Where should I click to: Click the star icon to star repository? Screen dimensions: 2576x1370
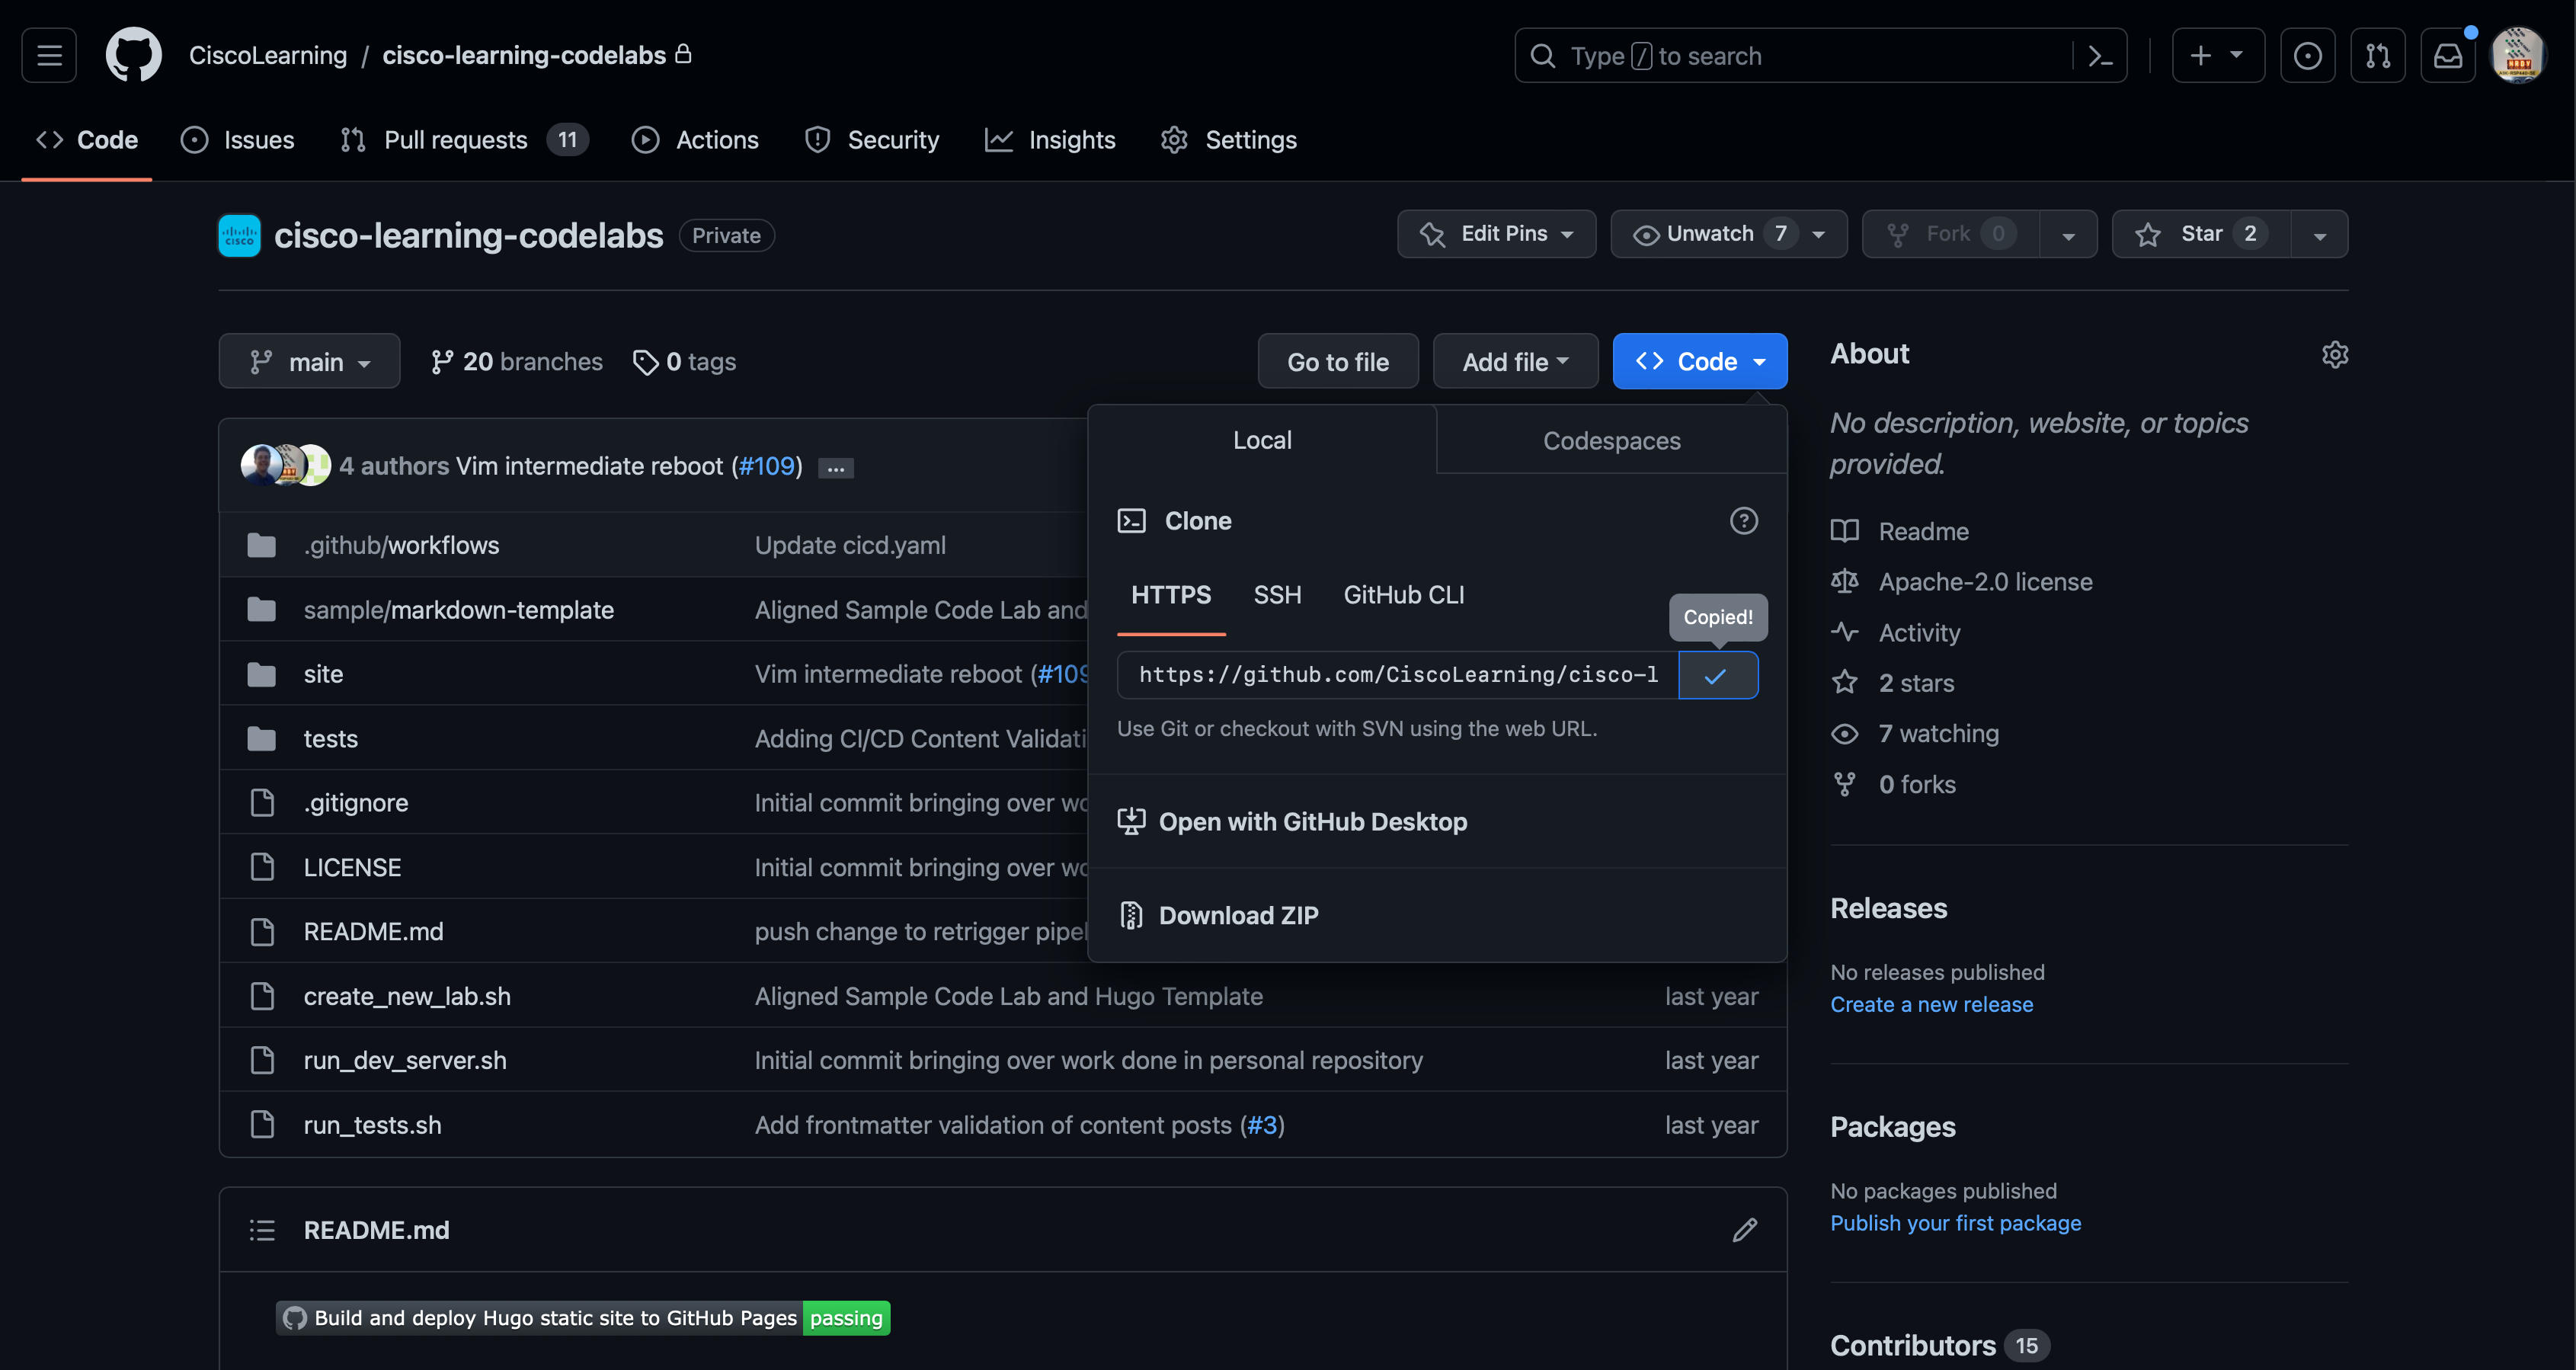(2150, 233)
